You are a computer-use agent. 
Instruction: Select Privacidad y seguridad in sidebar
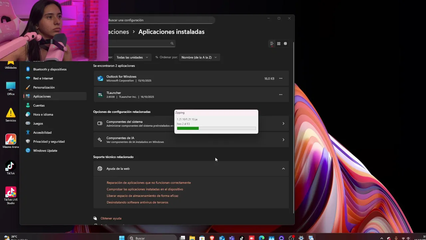[x=55, y=141]
